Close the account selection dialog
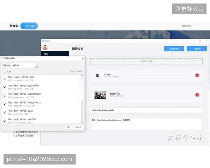Screen dimensions: 210x168 83,58
